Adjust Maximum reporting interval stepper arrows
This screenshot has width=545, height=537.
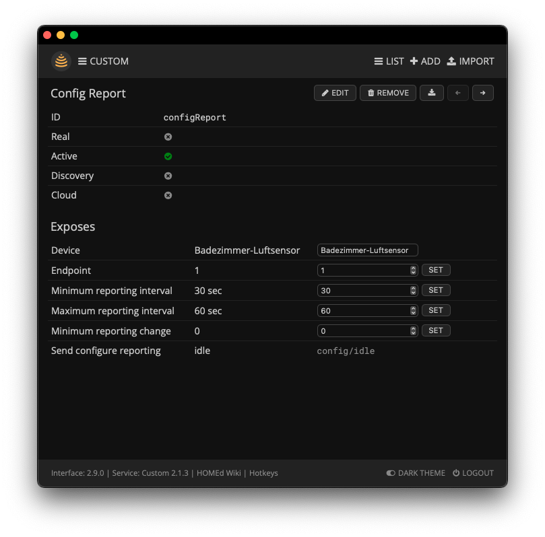point(414,311)
